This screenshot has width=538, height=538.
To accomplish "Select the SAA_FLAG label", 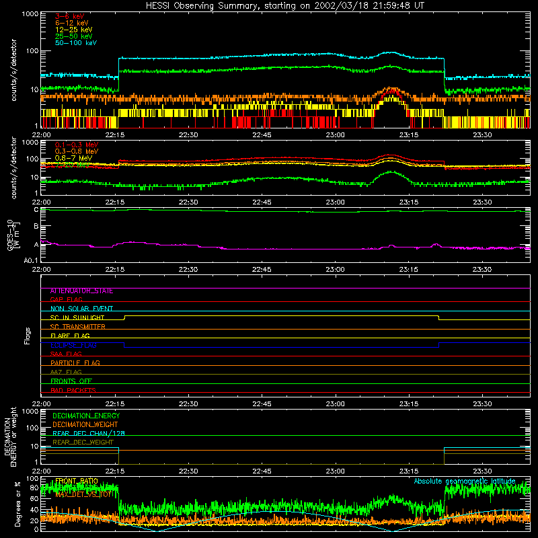I will pos(66,354).
